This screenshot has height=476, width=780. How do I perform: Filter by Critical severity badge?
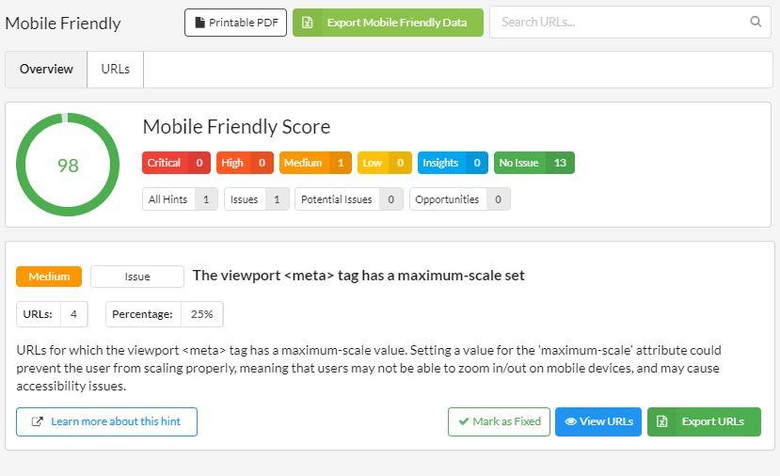[176, 163]
